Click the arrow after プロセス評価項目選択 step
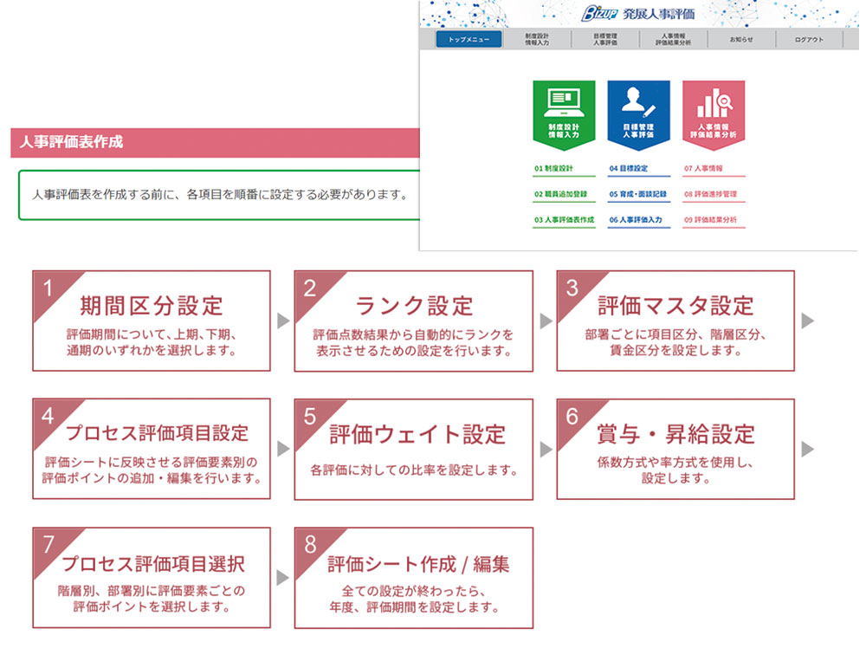866x648 pixels. tap(282, 578)
